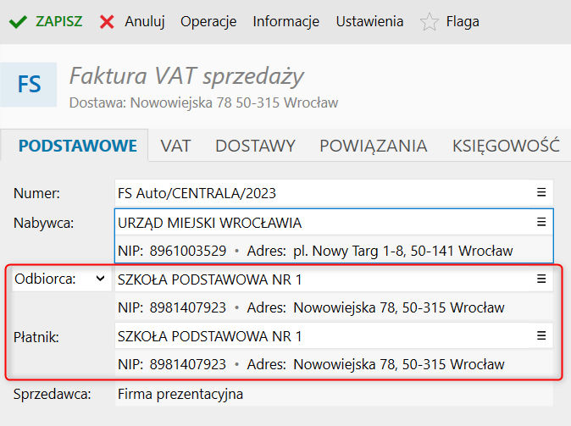Click the Dostawa: Nowowiejska 78 subtitle
Screen dimensions: 571x426
[203, 102]
